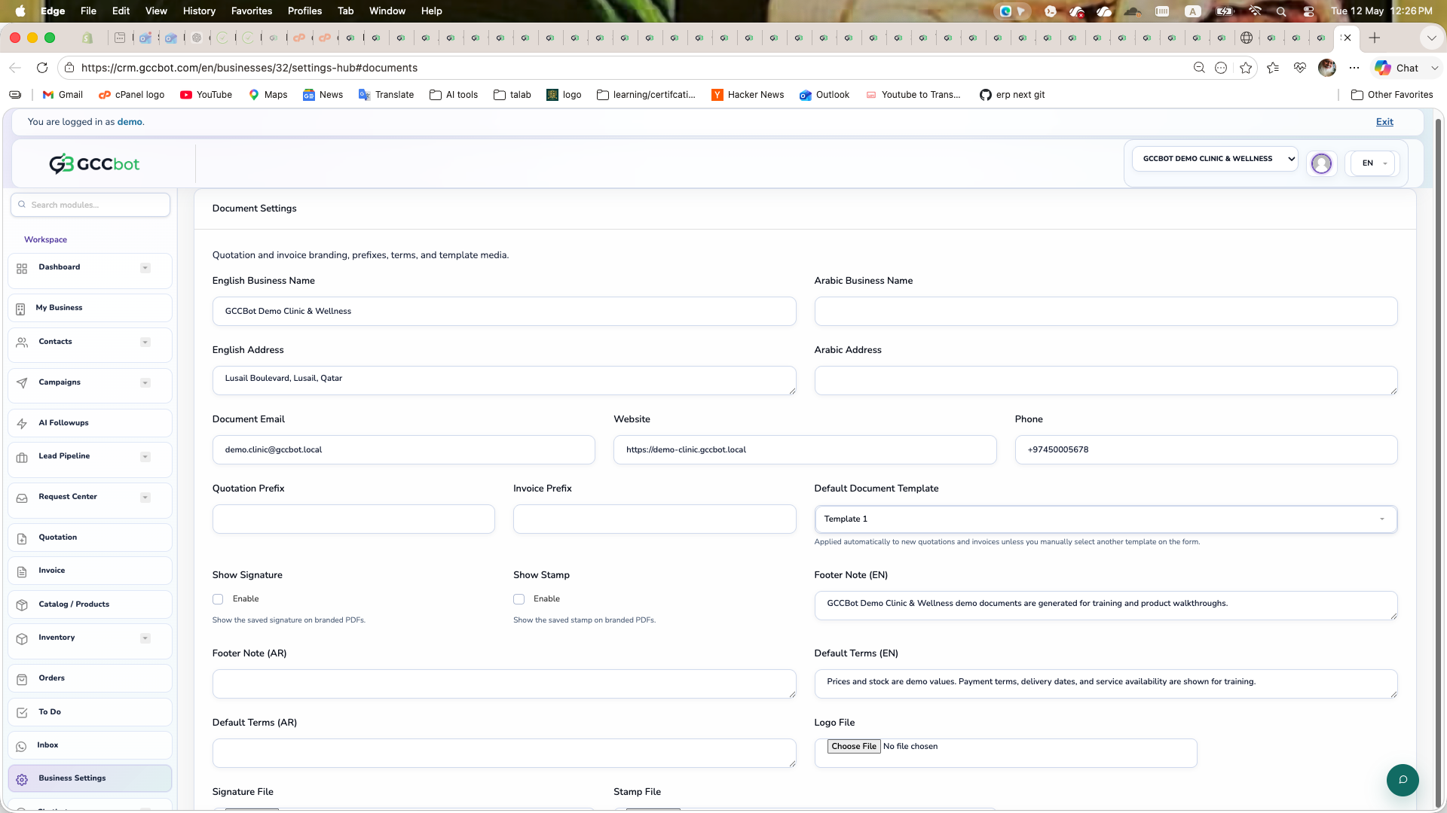Screen dimensions: 1447x813
Task: Open the green chat support bubble
Action: pos(1403,780)
